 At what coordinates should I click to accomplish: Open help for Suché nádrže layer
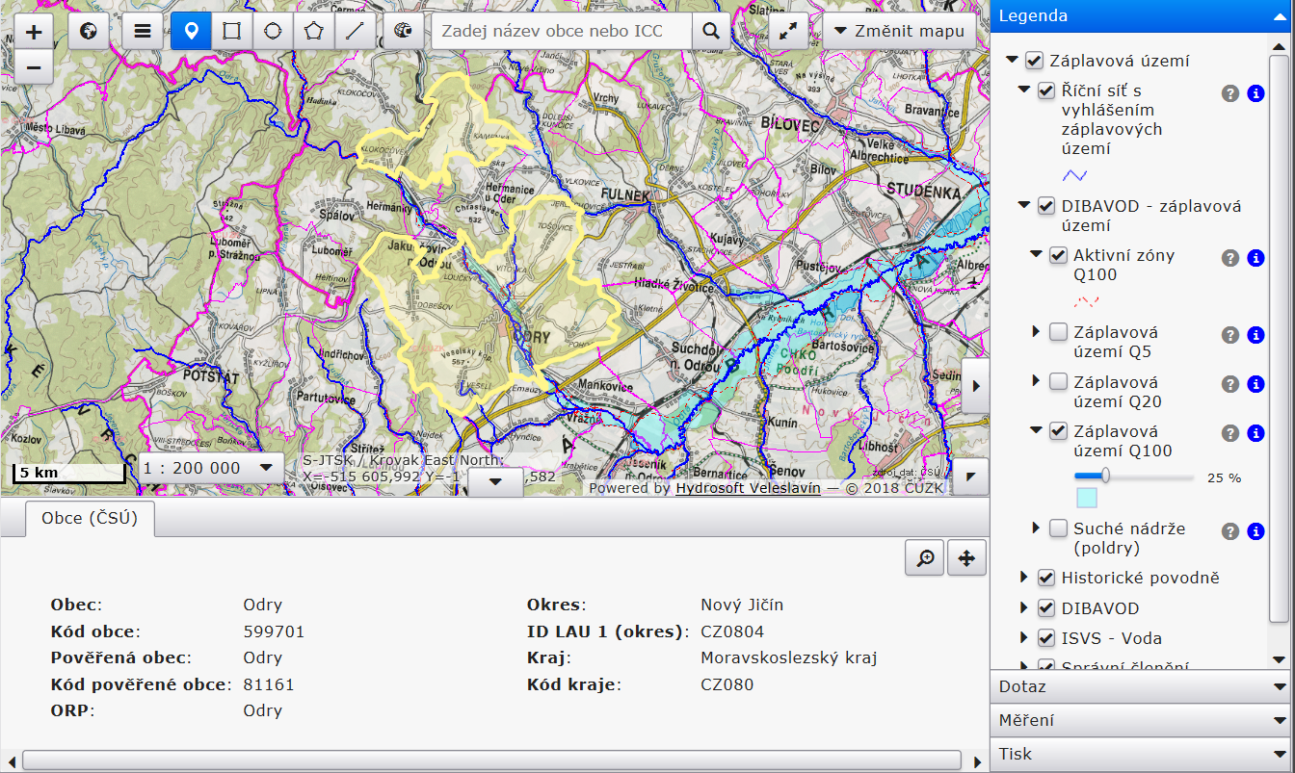[x=1229, y=531]
